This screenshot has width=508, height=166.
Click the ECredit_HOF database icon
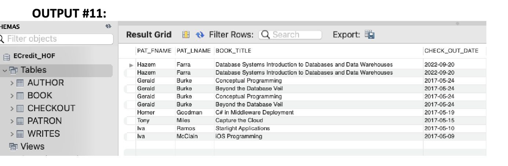6,57
